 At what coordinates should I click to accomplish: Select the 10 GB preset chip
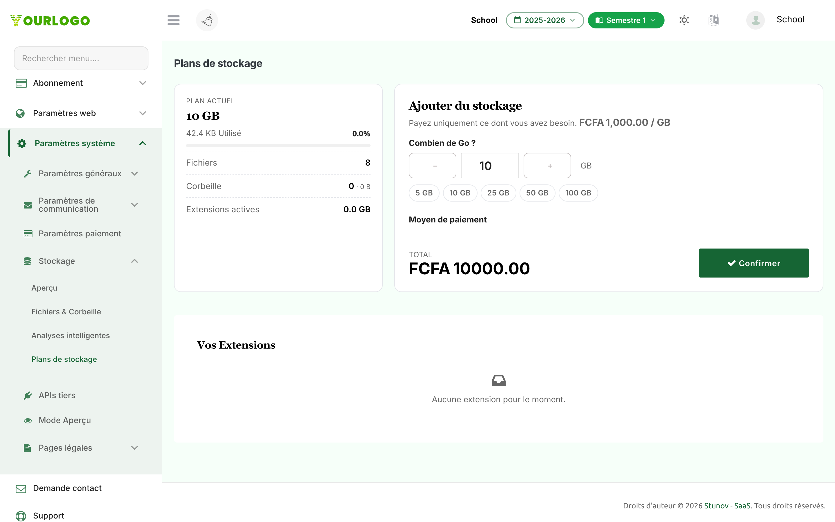[460, 193]
